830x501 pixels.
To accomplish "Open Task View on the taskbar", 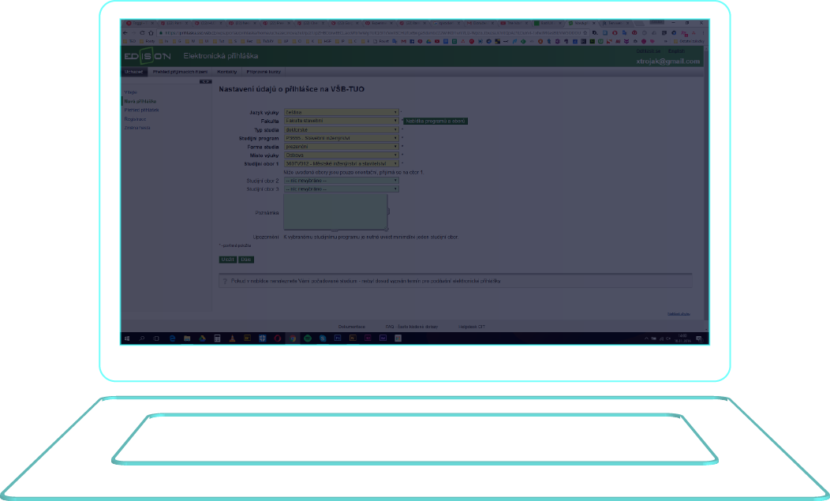I will click(x=156, y=338).
